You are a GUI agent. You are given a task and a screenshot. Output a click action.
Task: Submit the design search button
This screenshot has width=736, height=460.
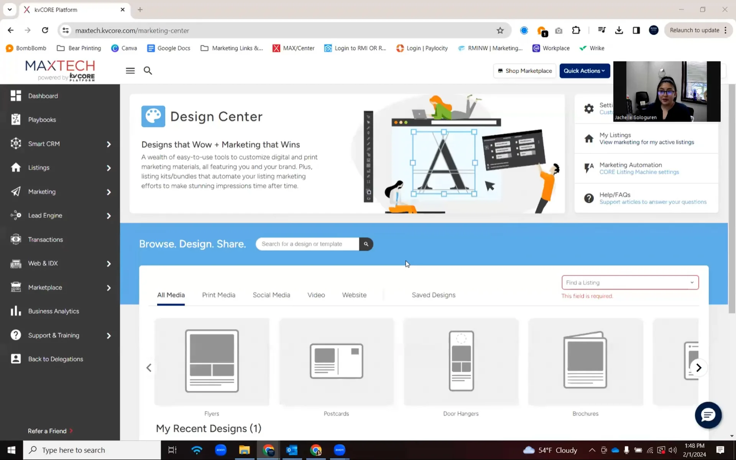coord(366,244)
